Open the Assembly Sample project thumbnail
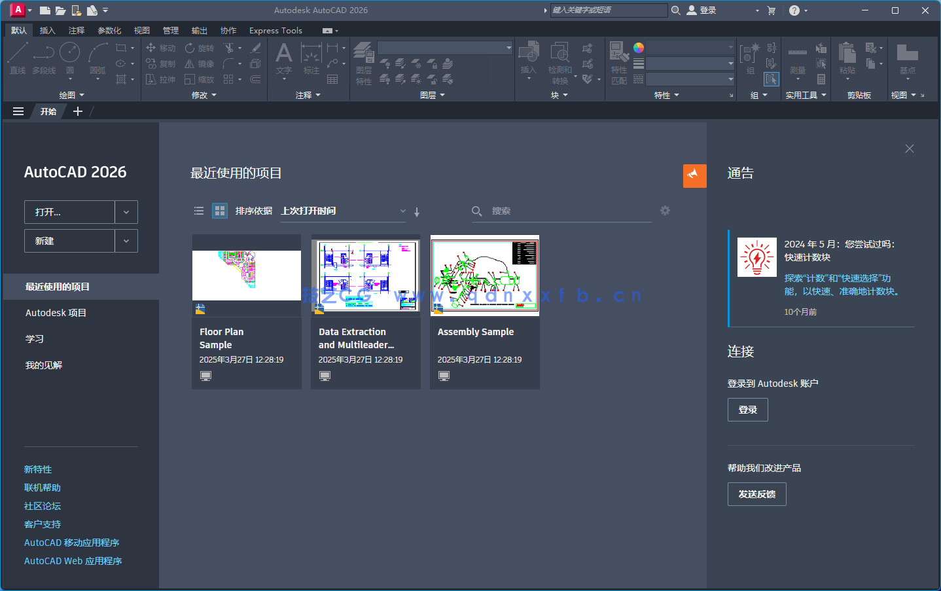The width and height of the screenshot is (941, 591). tap(484, 276)
